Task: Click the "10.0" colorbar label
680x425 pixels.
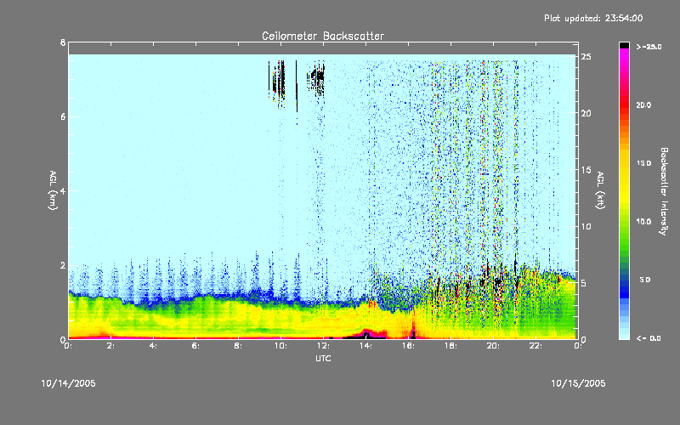Action: [643, 221]
